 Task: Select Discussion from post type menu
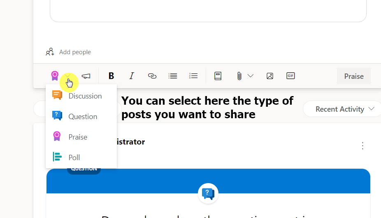tap(81, 96)
